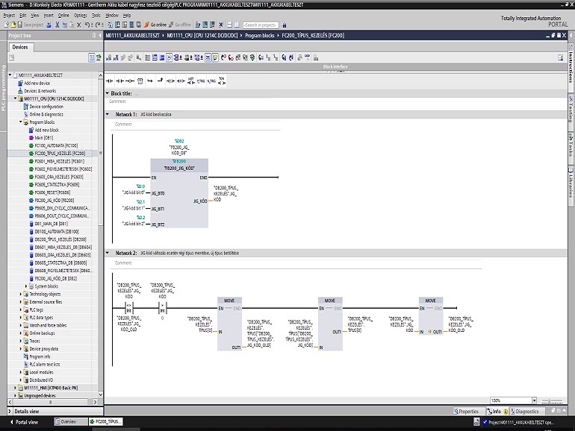Click the Delete X icon in main toolbar
This screenshot has height=431, width=575.
pyautogui.click(x=79, y=25)
